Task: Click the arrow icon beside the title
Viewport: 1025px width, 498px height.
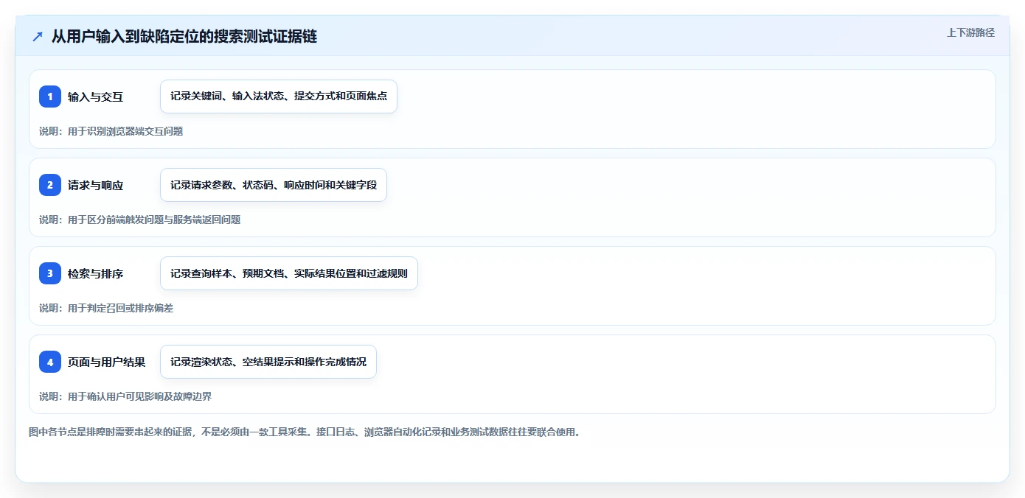Action: [x=38, y=36]
